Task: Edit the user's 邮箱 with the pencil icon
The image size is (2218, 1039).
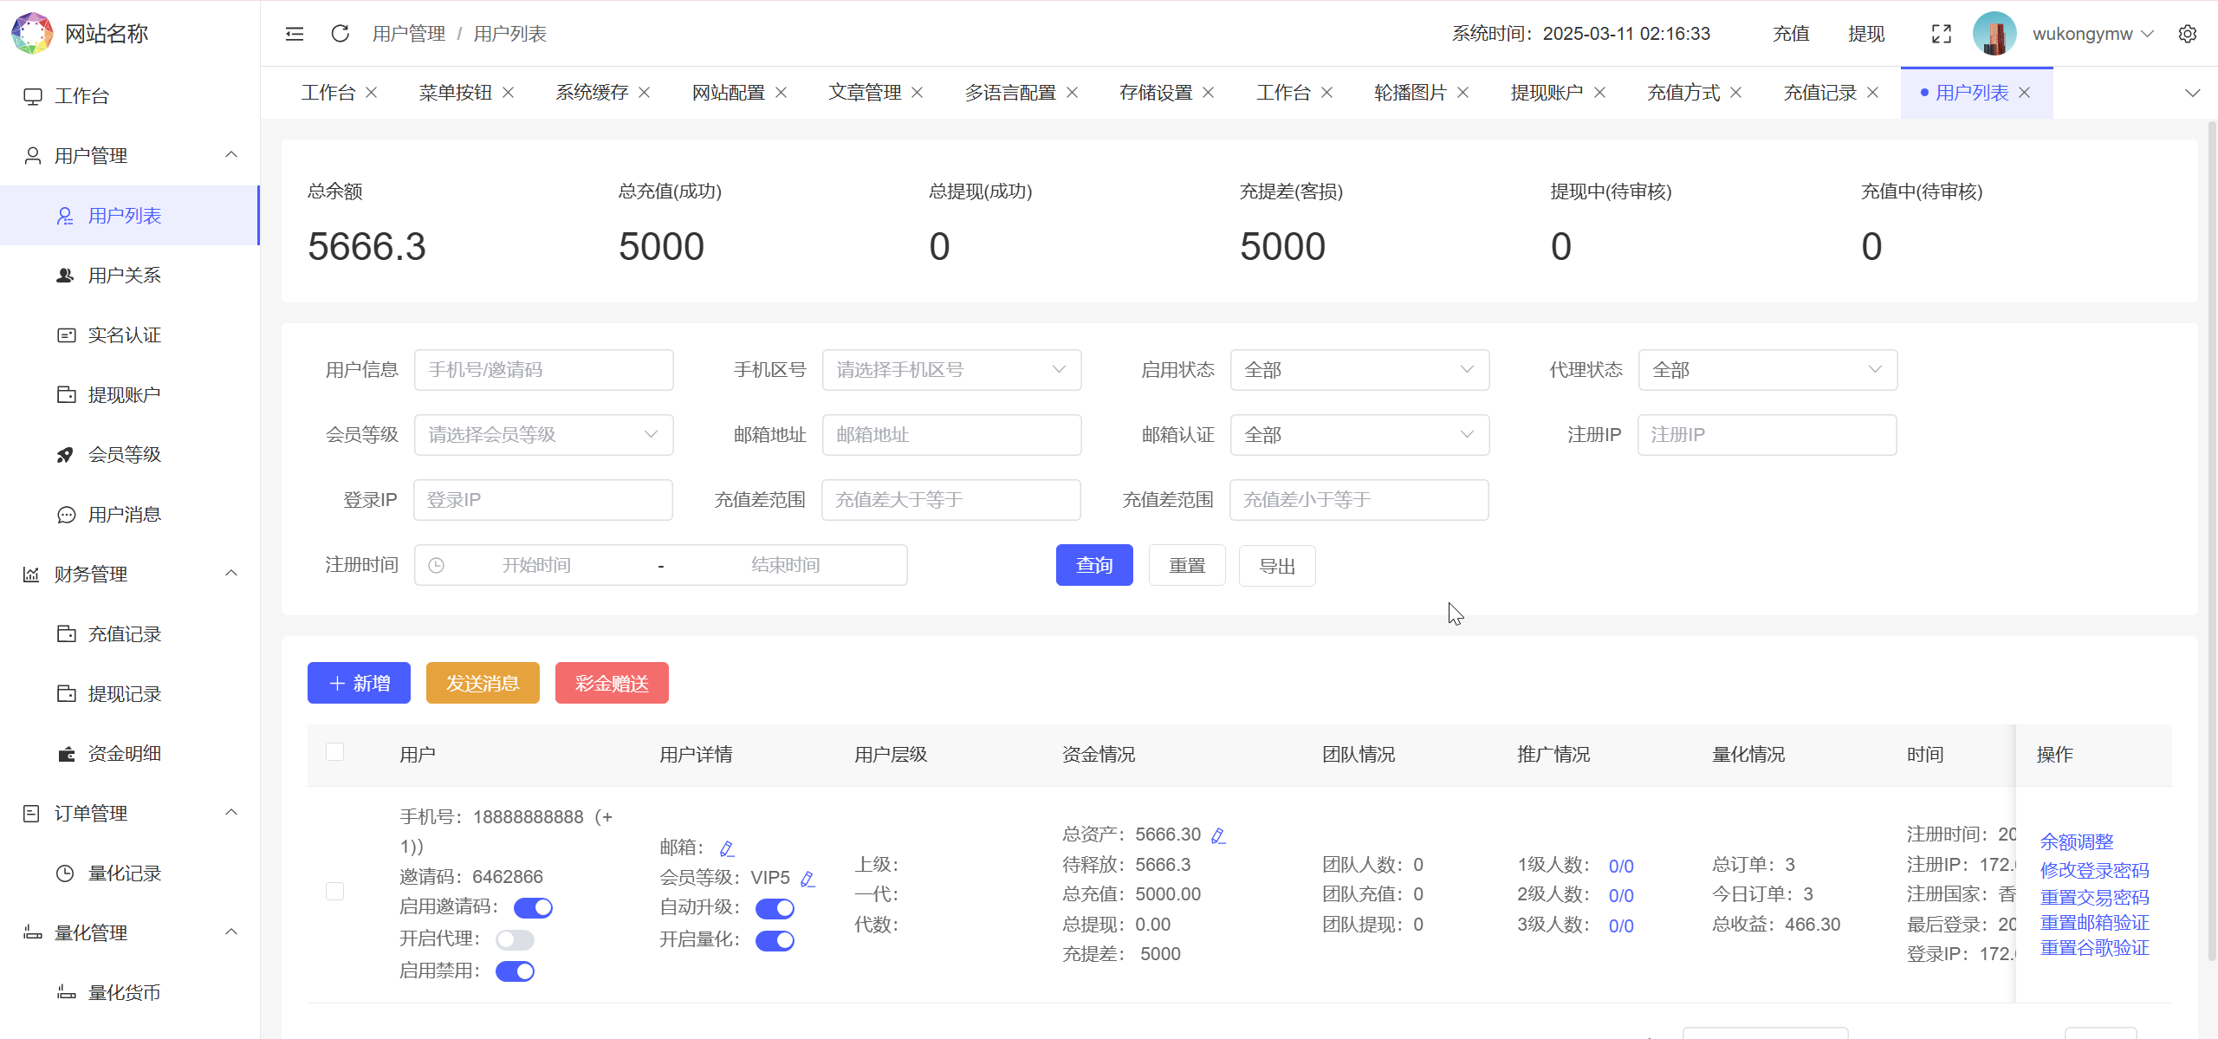Action: (x=727, y=847)
